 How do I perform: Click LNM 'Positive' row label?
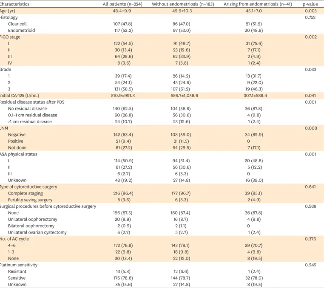click(15, 141)
